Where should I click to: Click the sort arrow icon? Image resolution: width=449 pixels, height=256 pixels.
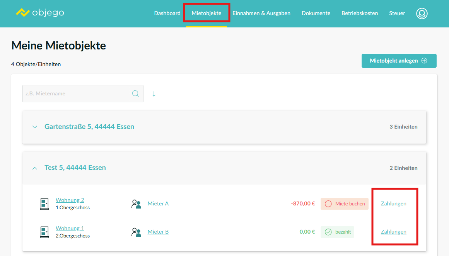pyautogui.click(x=154, y=94)
